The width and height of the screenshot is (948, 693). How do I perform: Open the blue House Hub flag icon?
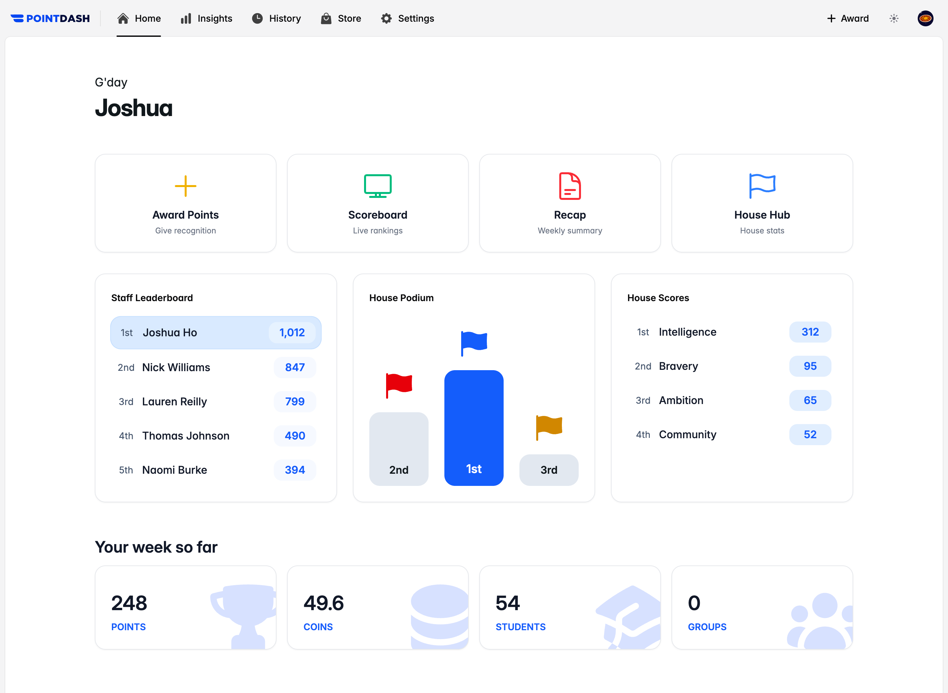coord(761,186)
